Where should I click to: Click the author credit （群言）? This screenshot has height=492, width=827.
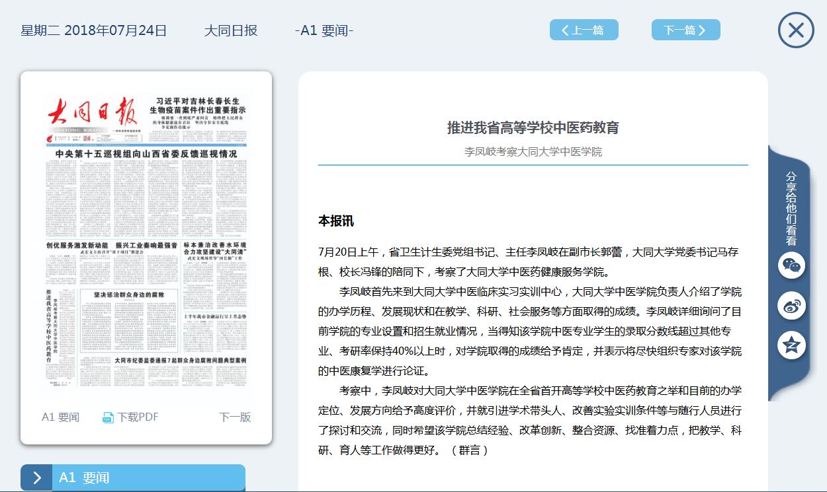point(470,450)
